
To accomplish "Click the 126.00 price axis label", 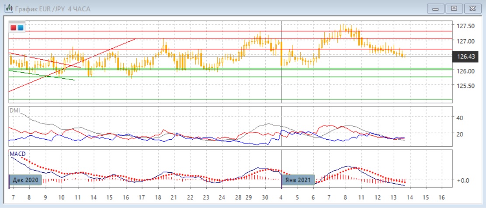I will tap(465, 71).
